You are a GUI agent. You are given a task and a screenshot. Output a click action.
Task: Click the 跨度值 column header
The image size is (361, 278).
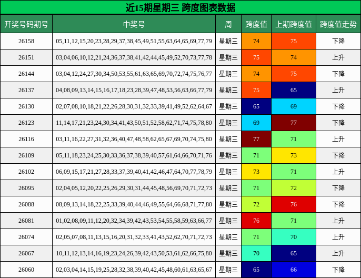[256, 24]
